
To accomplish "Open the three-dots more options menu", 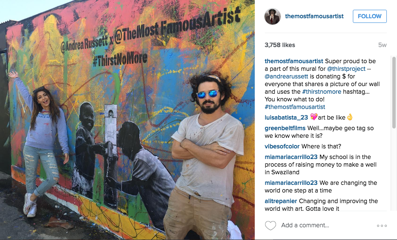I will [x=382, y=226].
